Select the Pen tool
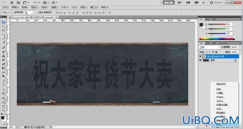243x129 pixels. [4, 81]
